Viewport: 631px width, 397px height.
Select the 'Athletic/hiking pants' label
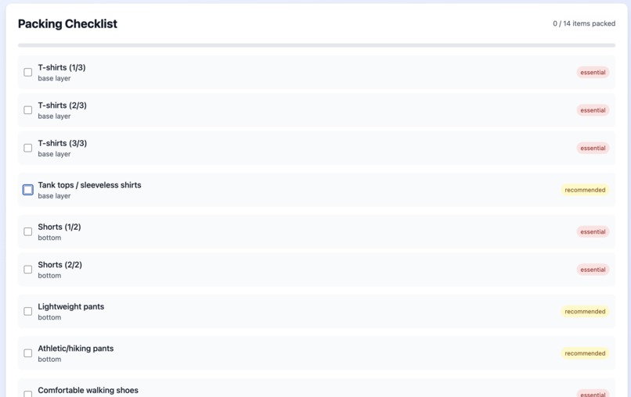(x=76, y=348)
